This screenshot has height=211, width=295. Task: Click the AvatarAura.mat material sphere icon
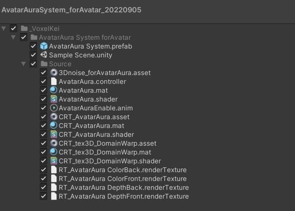tap(53, 90)
